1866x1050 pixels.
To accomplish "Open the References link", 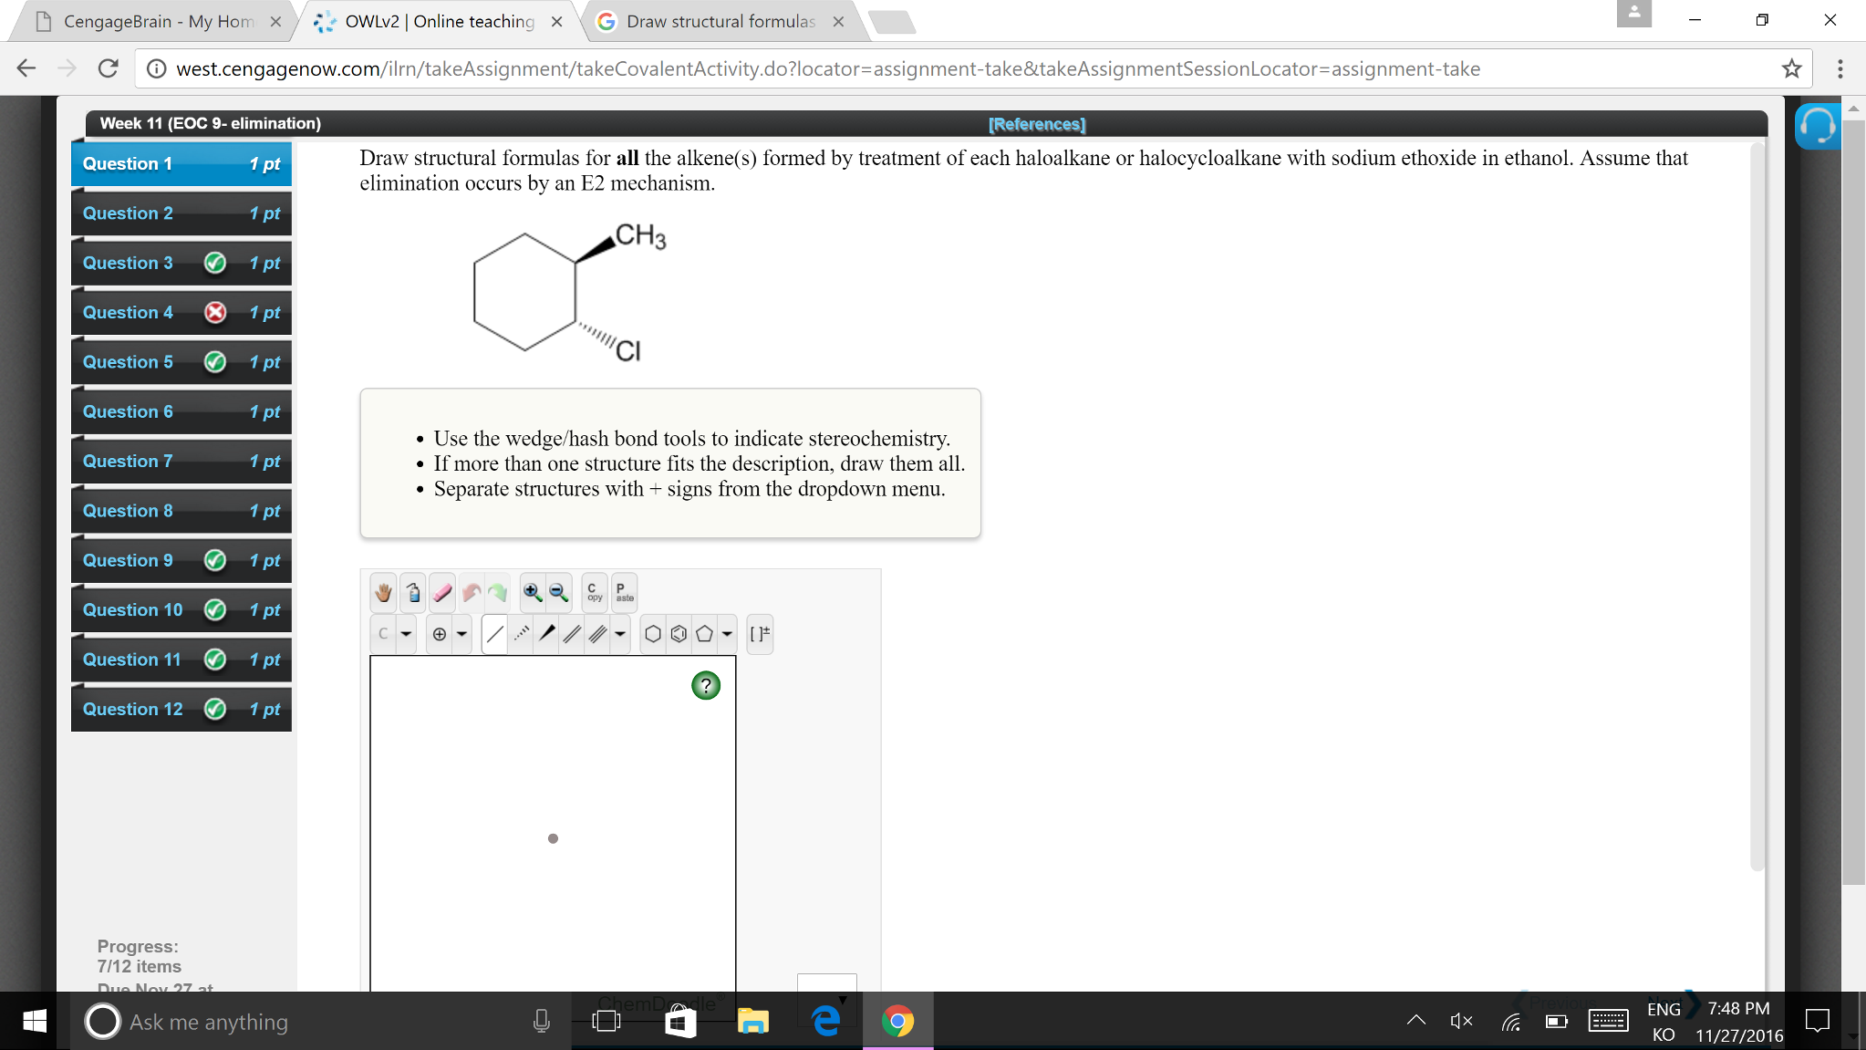I will click(x=1035, y=124).
